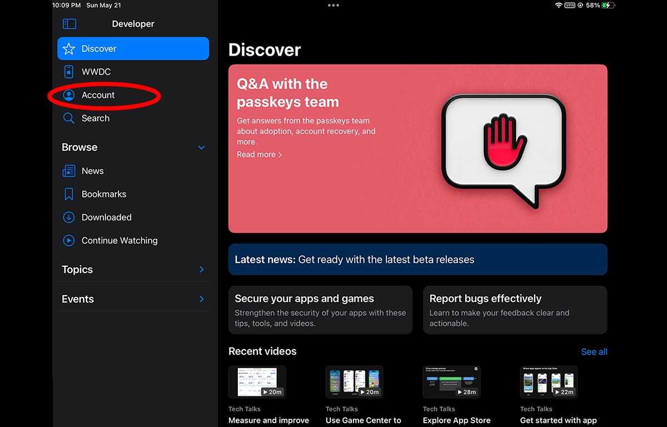Viewport: 667px width, 427px height.
Task: Tap Read more on the passkeys banner
Action: 258,154
